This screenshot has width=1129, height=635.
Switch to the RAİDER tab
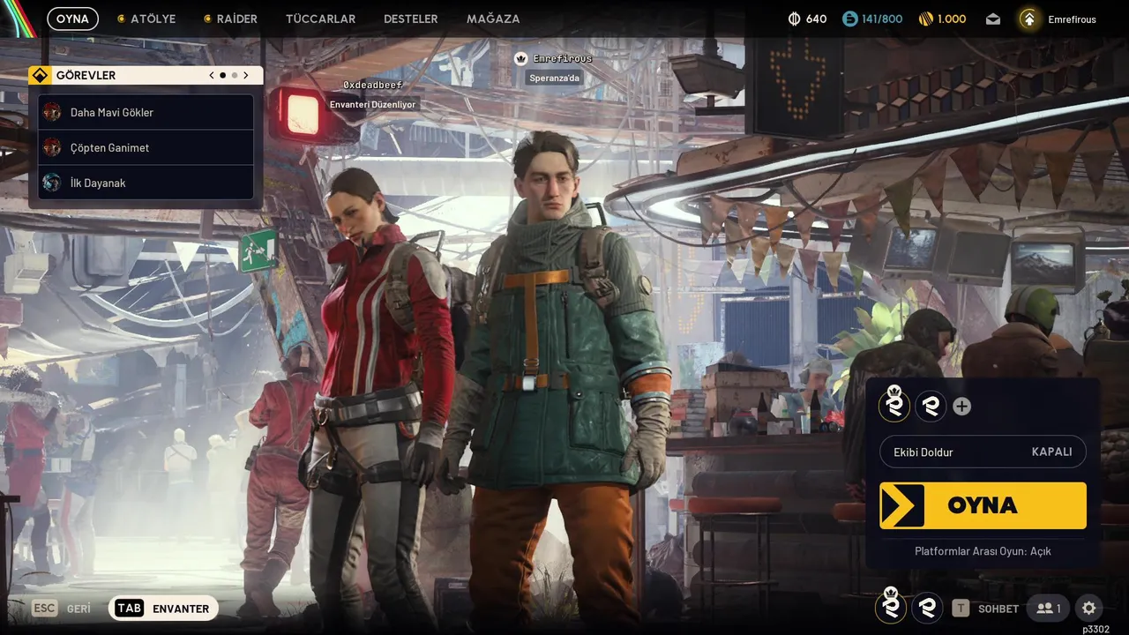pos(230,19)
